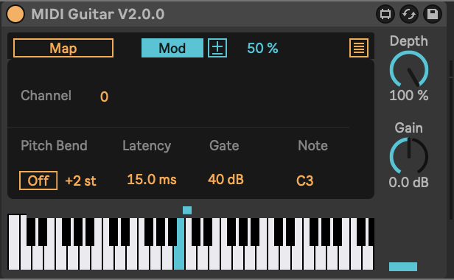This screenshot has width=454, height=280.
Task: Open the mapping list icon
Action: click(359, 48)
